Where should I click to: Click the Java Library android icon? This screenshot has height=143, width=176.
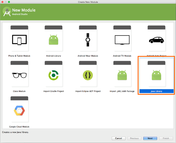(x=156, y=75)
